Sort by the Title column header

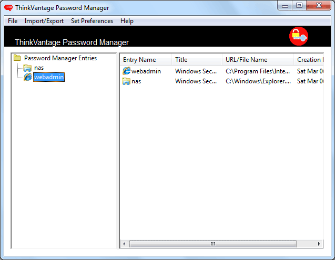point(197,60)
